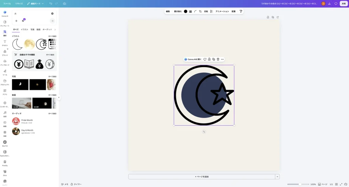Open the ブランド (Brand) sidebar panel
The width and height of the screenshot is (349, 187).
(x=5, y=53)
